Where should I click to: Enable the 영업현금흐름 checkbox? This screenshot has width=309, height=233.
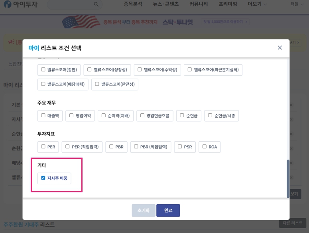point(142,115)
